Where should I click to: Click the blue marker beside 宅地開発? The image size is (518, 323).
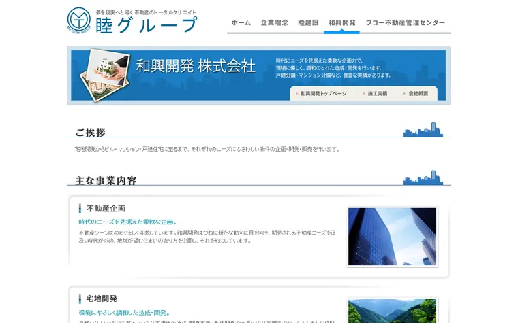80,299
